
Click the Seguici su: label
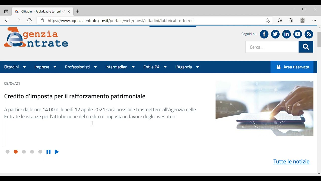point(249,34)
